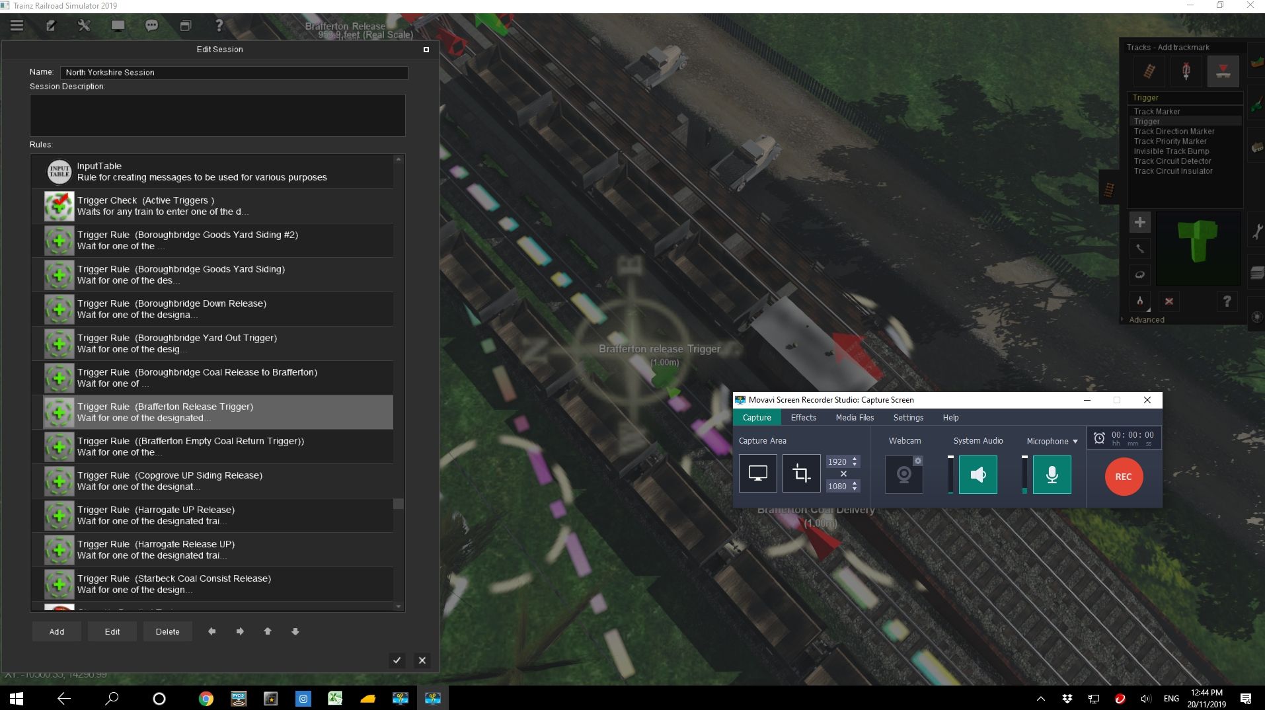Expand the Advanced section in Tracks panel

click(x=1146, y=320)
